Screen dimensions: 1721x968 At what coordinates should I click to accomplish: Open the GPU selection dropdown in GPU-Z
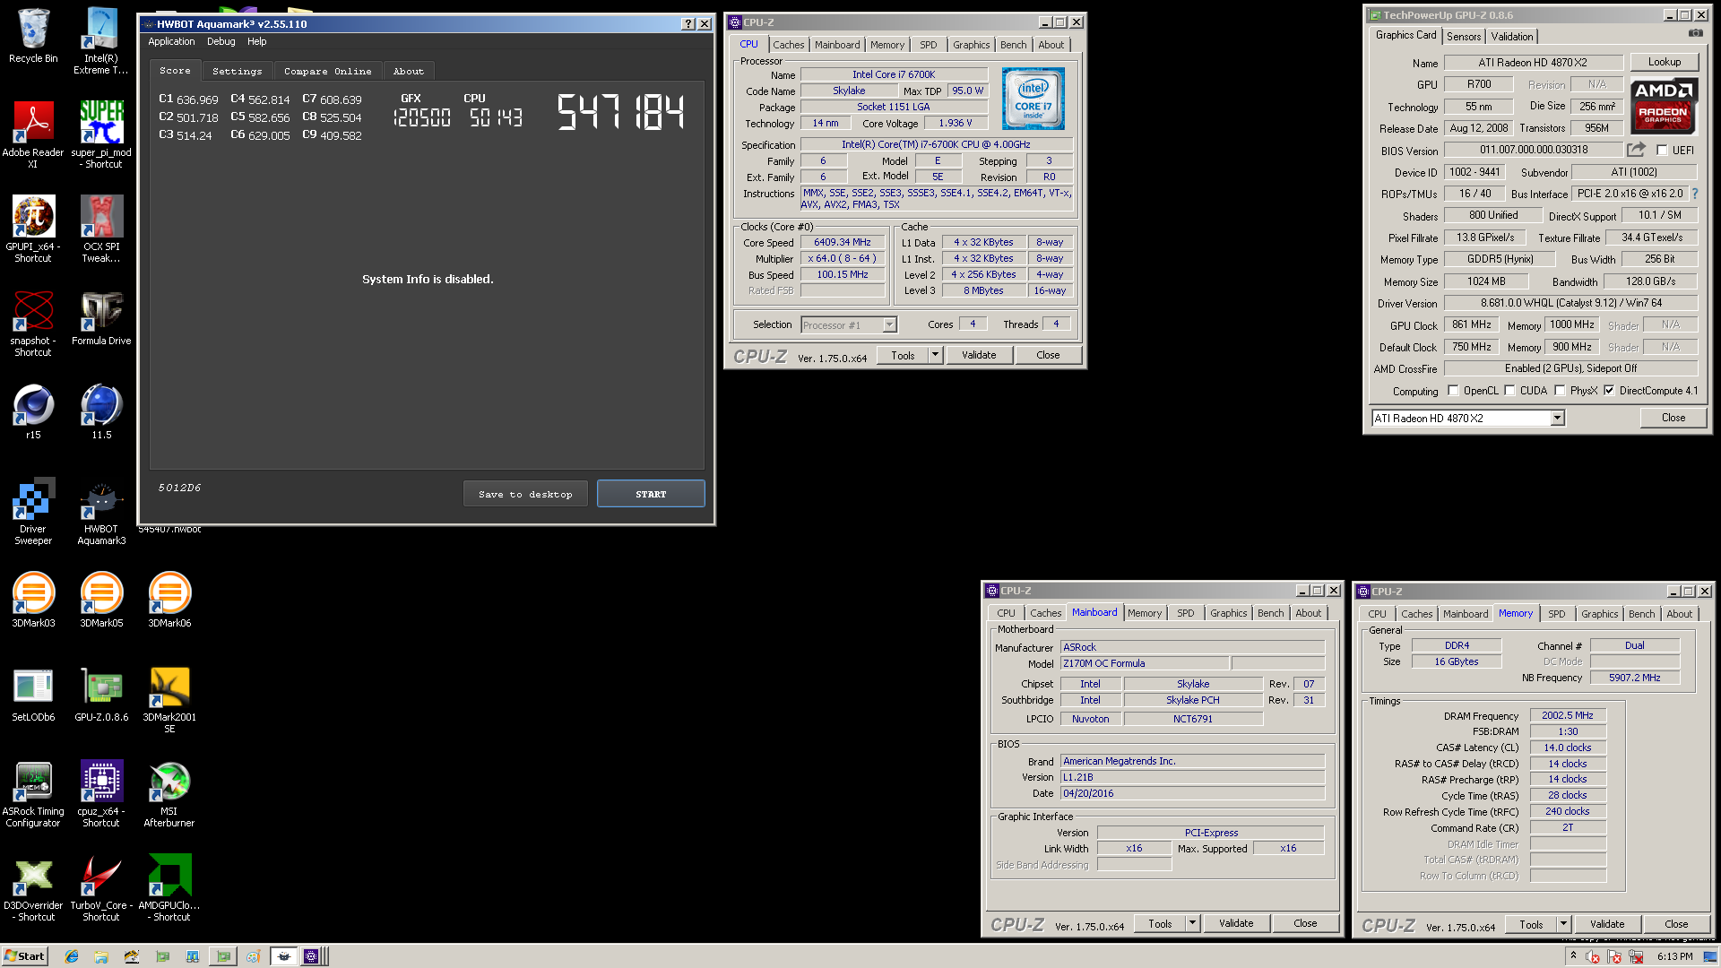click(x=1557, y=419)
